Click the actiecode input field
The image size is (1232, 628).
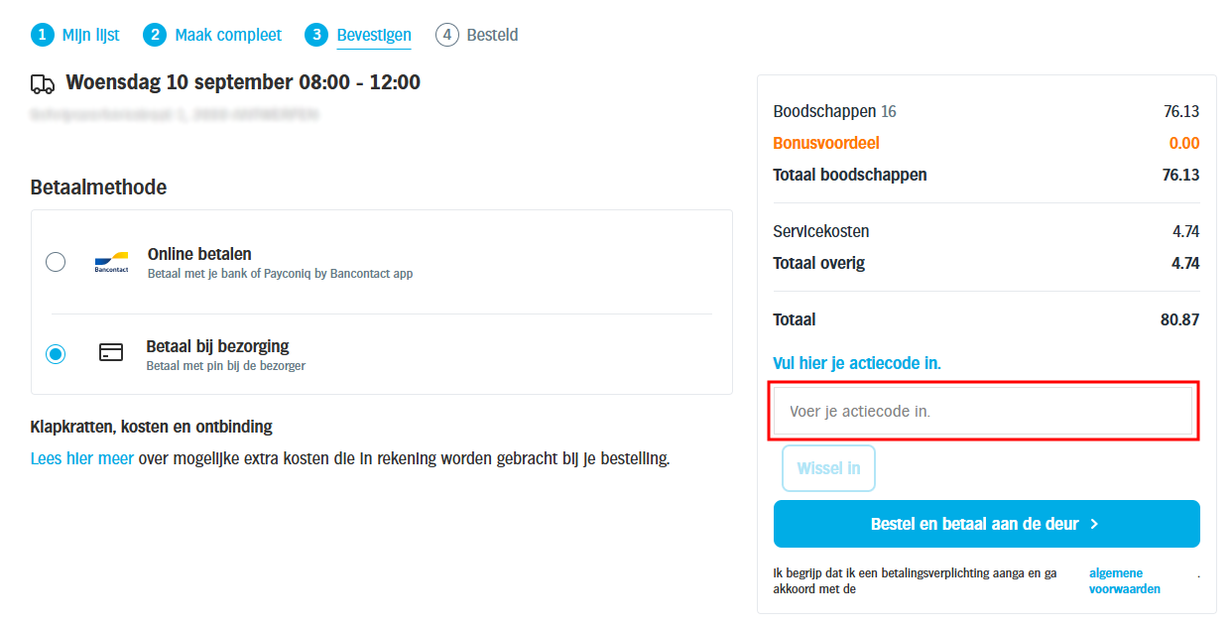983,410
